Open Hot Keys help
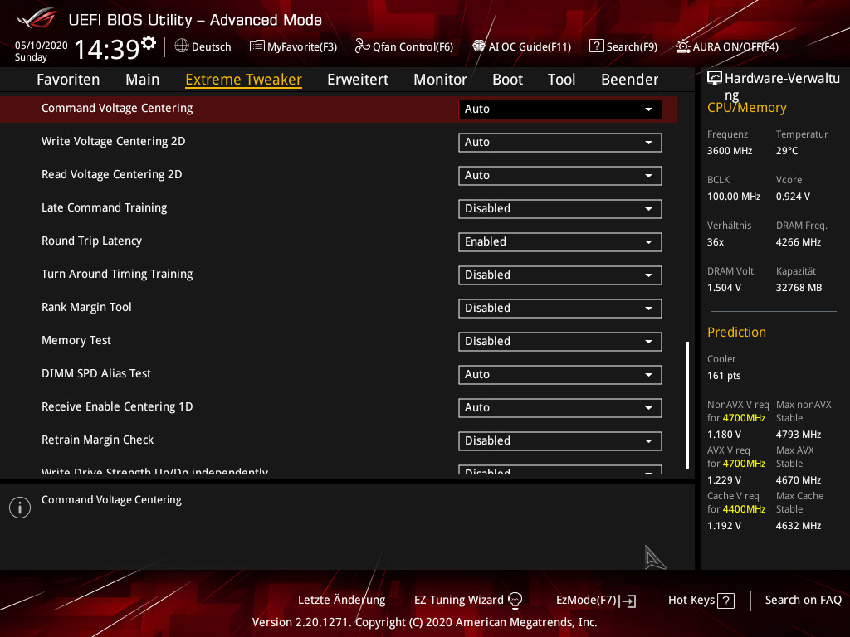850x637 pixels. click(x=701, y=601)
